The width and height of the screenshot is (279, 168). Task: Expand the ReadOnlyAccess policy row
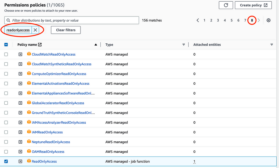click(20, 161)
